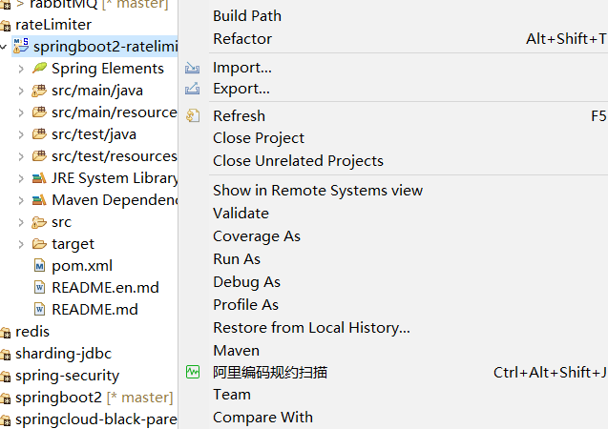Open the Coverage As submenu
This screenshot has height=429, width=608.
(257, 236)
